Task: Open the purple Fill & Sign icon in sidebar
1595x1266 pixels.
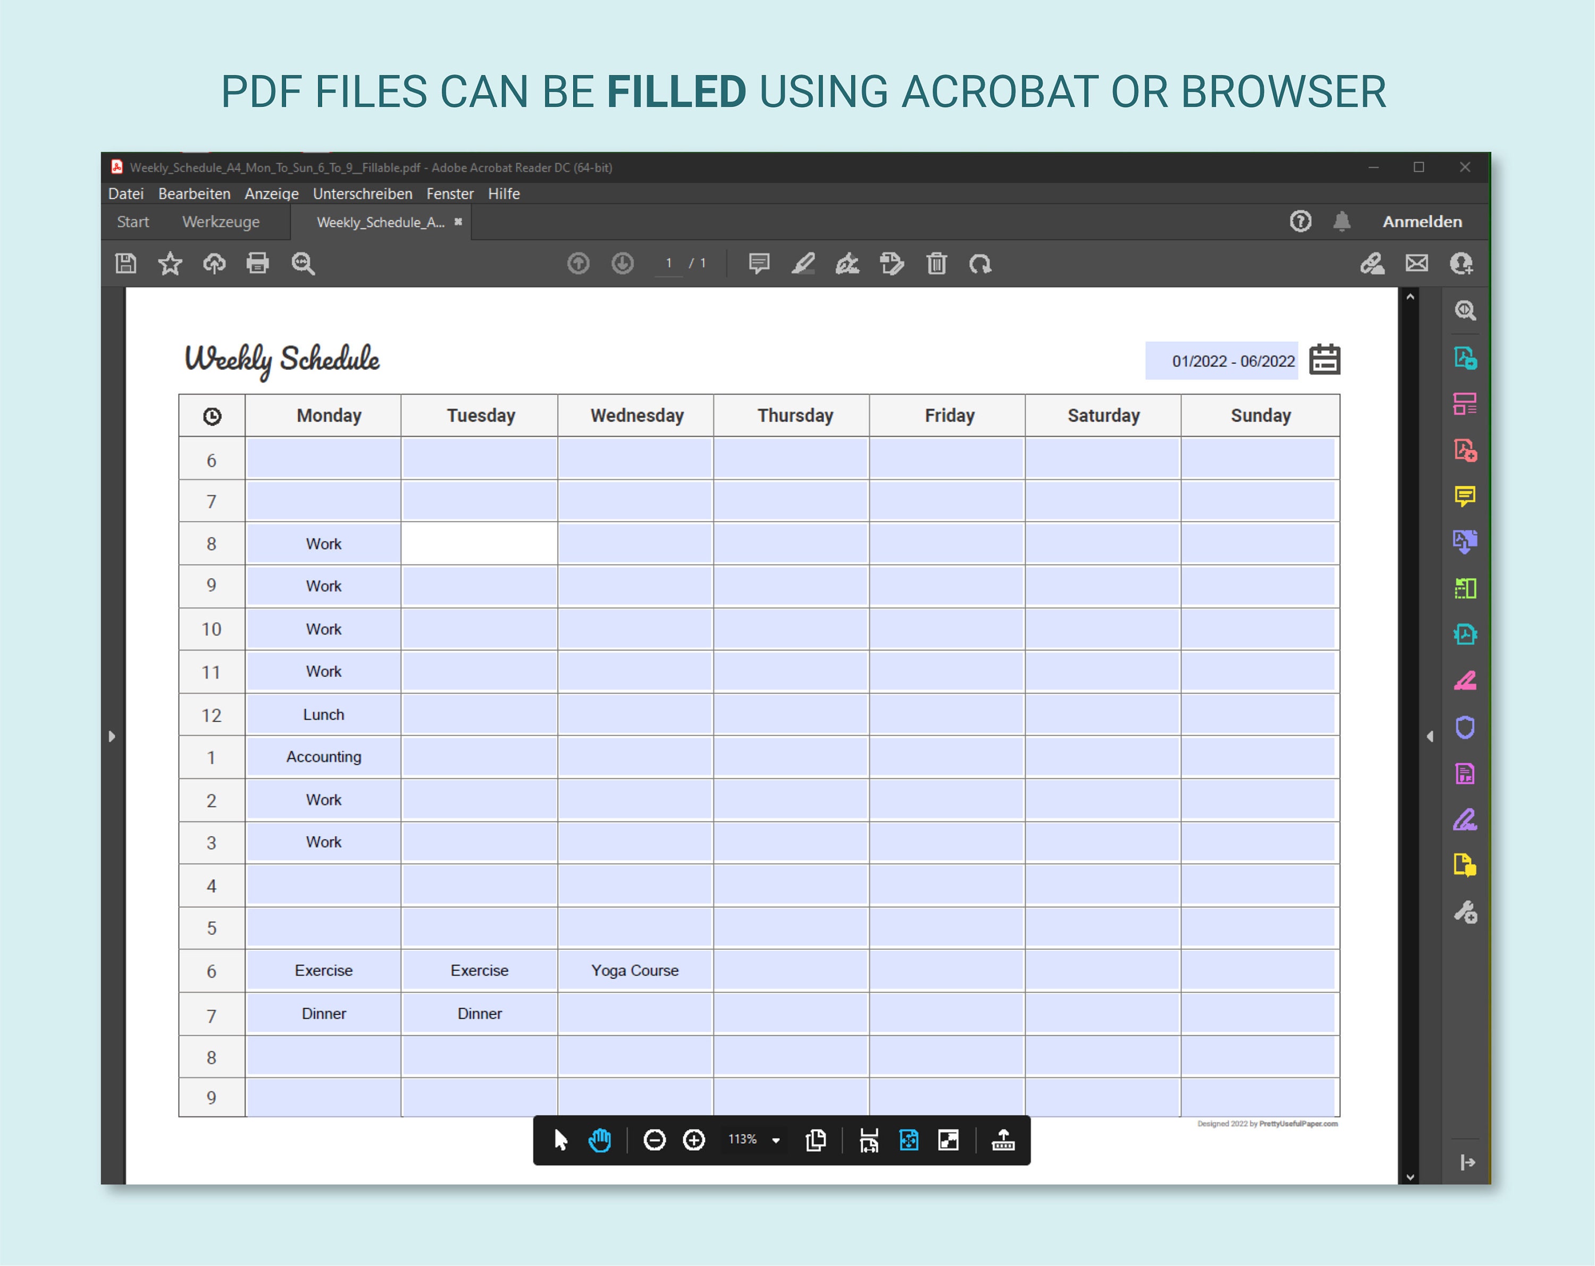Action: click(1465, 820)
